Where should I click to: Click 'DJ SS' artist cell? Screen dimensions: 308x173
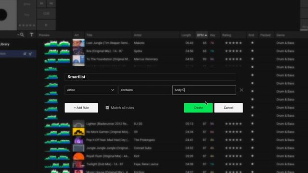(138, 124)
